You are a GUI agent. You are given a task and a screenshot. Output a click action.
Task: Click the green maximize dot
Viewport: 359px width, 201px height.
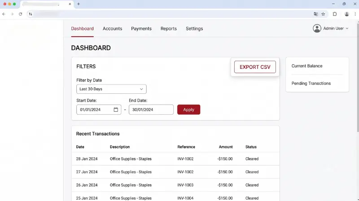14,4
